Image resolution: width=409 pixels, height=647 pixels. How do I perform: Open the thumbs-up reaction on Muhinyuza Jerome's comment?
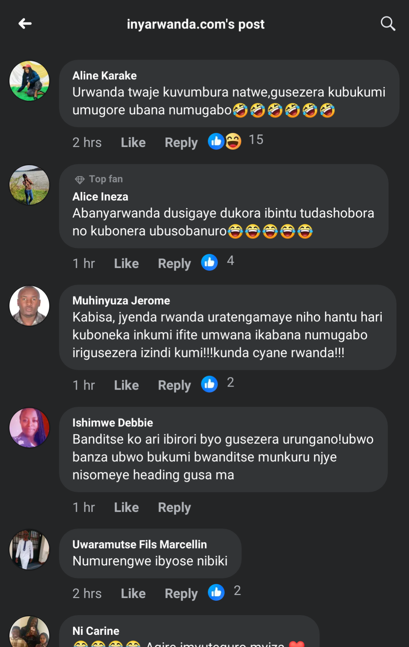[x=209, y=384]
